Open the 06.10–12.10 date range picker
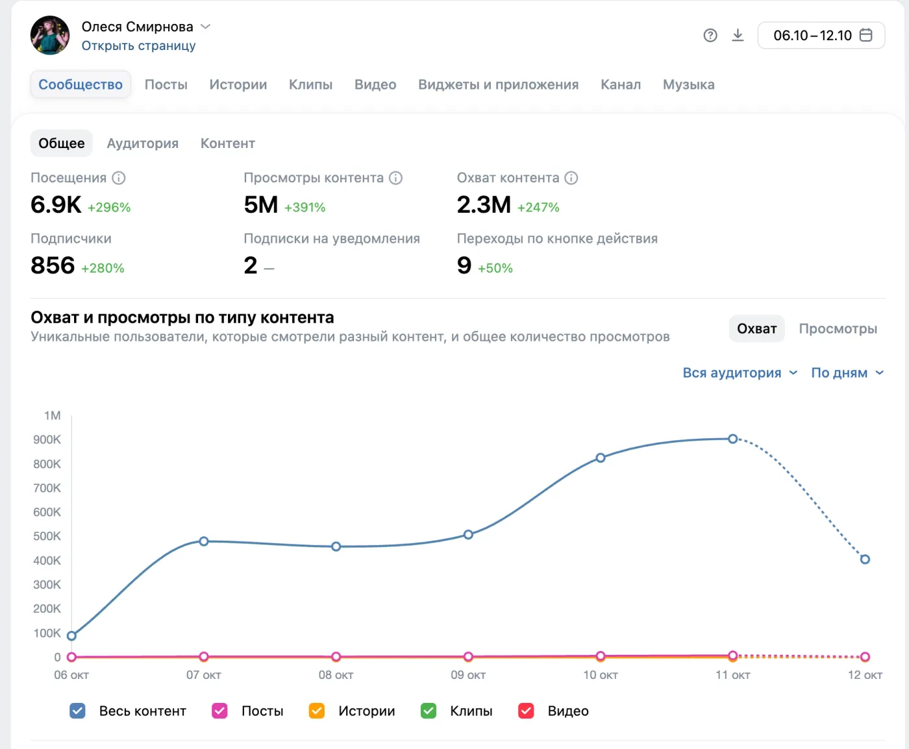Screen dimensions: 909x749 point(821,35)
